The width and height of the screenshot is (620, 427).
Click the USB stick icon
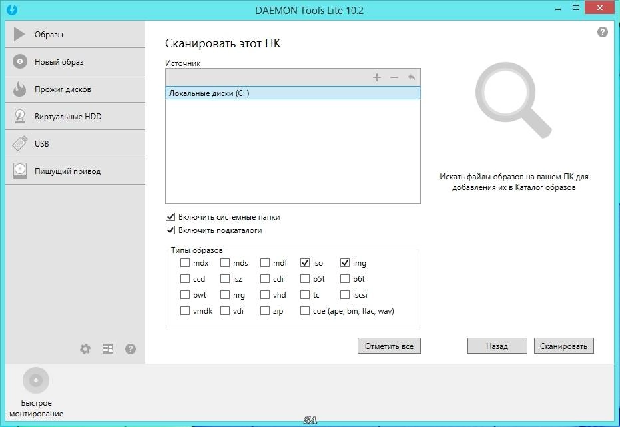[20, 143]
